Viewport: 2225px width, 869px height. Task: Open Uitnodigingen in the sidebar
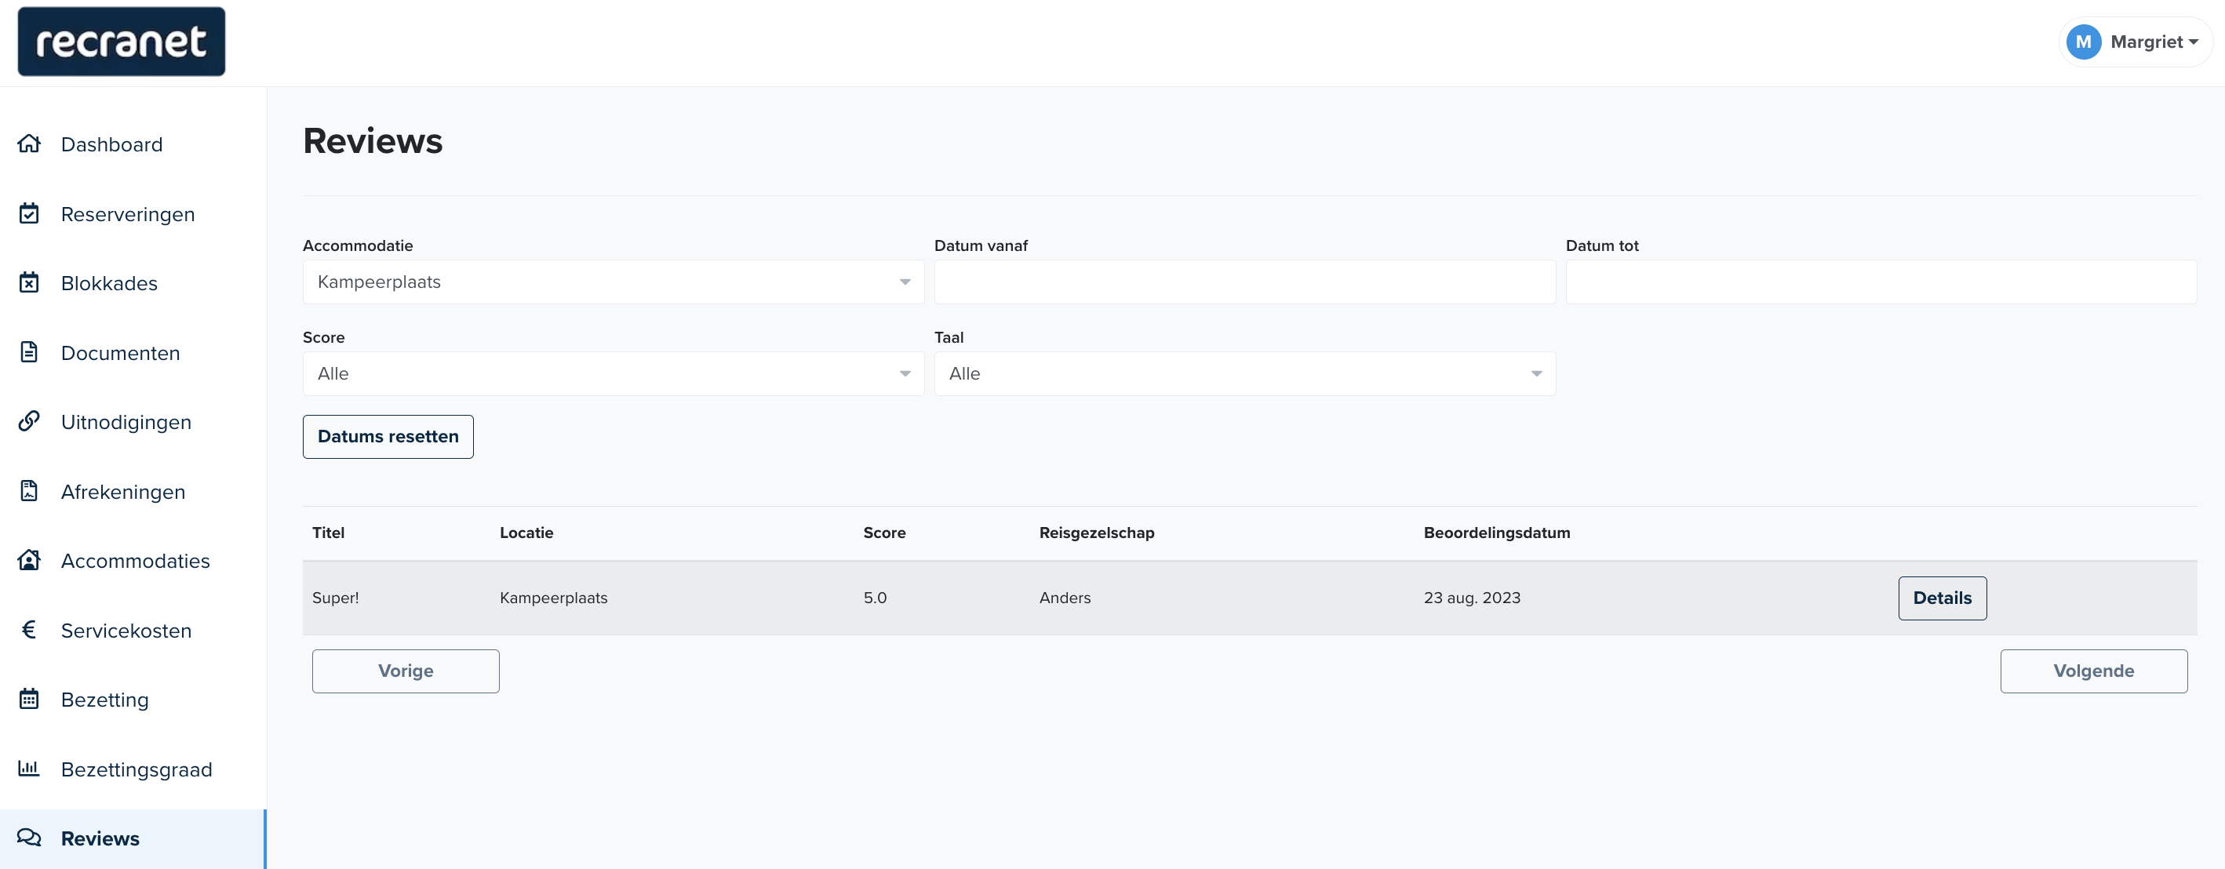(133, 421)
